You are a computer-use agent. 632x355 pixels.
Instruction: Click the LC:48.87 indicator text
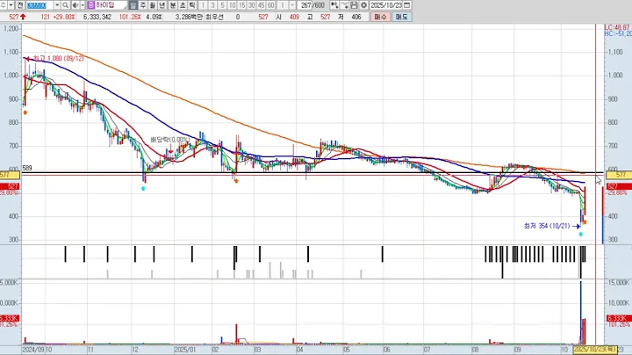click(617, 27)
